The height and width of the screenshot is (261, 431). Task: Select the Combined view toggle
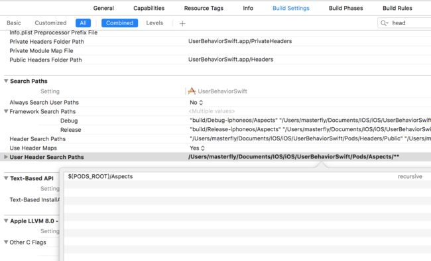119,23
